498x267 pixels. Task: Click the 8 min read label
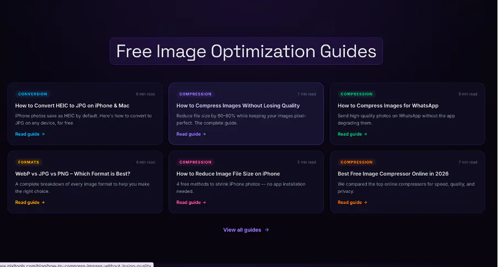(x=145, y=162)
